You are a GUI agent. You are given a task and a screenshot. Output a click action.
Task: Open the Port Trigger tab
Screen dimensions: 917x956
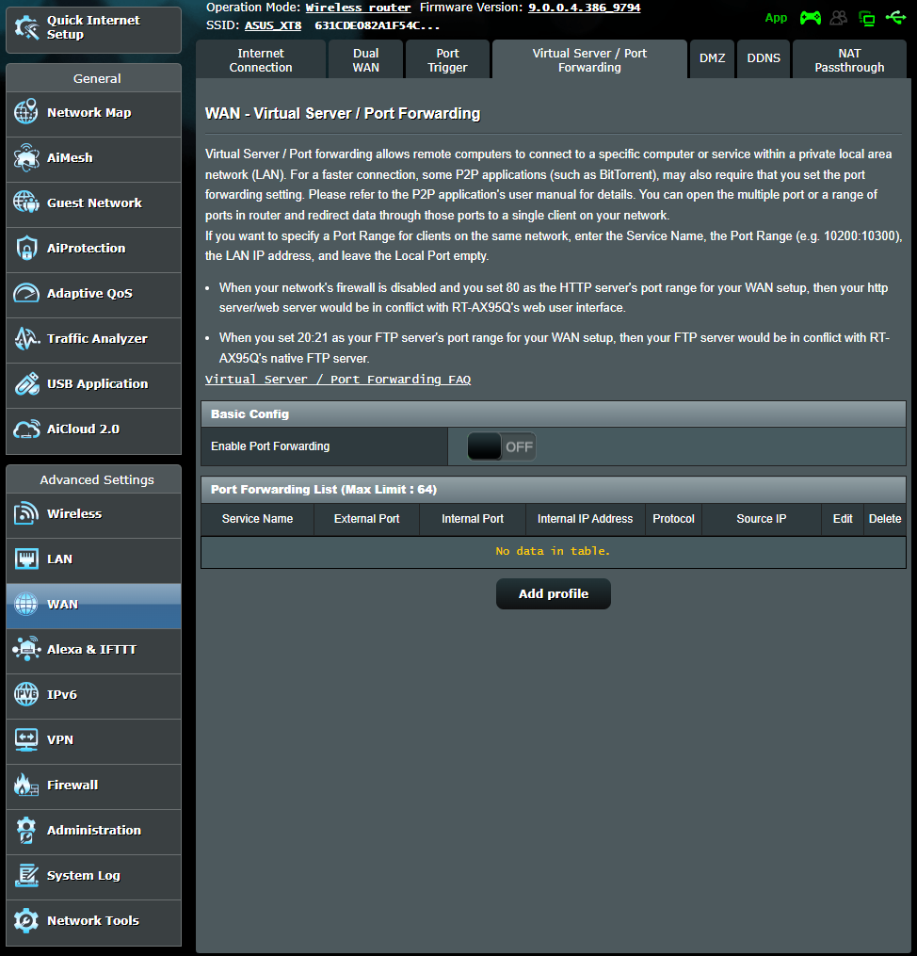coord(447,59)
